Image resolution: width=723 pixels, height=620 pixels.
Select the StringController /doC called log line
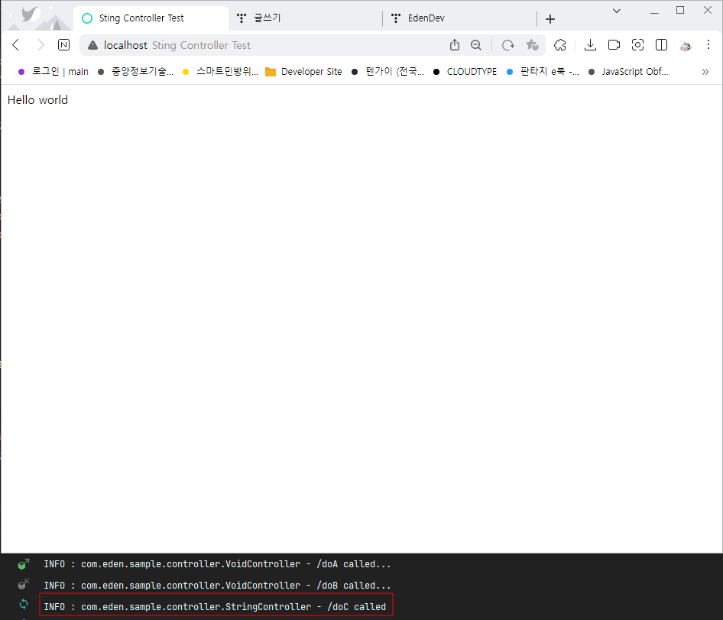point(215,607)
